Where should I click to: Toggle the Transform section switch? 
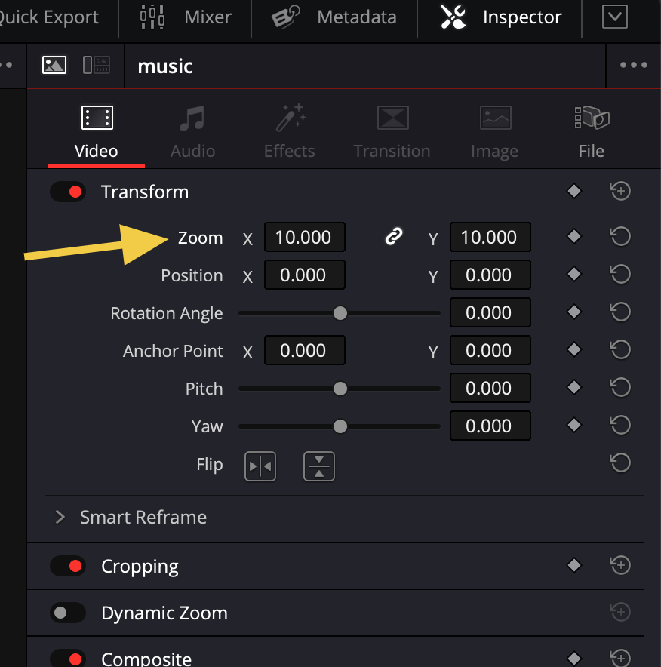pos(68,192)
